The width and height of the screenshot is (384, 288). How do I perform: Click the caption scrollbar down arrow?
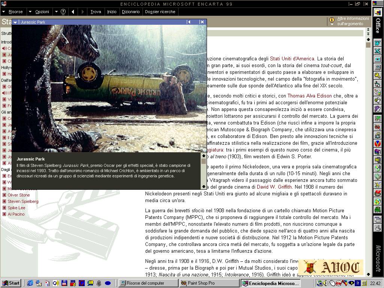pos(204,187)
